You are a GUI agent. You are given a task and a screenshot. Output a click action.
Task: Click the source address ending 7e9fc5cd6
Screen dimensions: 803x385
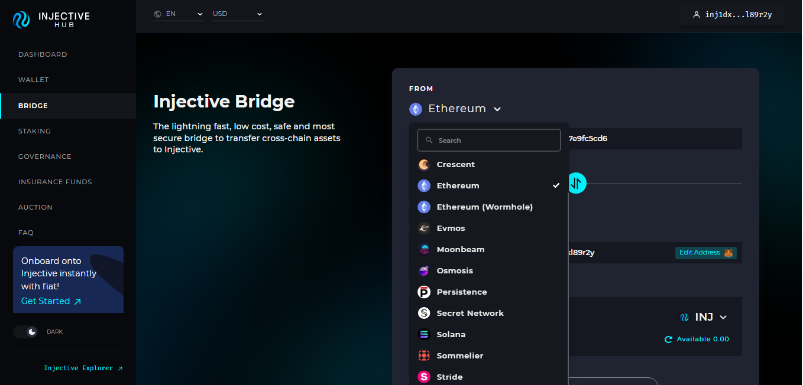(588, 139)
